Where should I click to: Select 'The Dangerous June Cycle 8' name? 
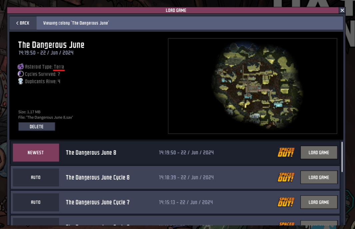pos(98,177)
